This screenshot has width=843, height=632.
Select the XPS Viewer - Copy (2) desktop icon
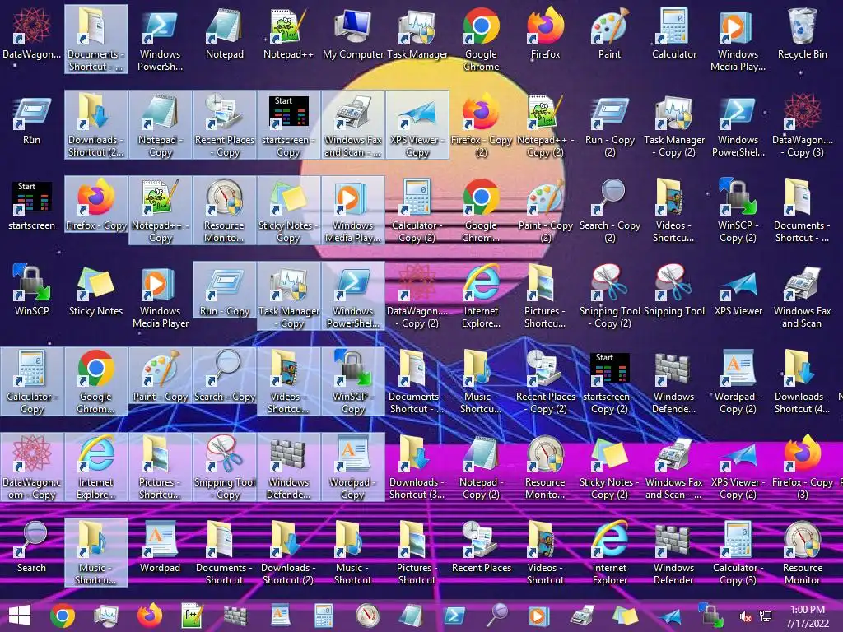[x=738, y=468]
